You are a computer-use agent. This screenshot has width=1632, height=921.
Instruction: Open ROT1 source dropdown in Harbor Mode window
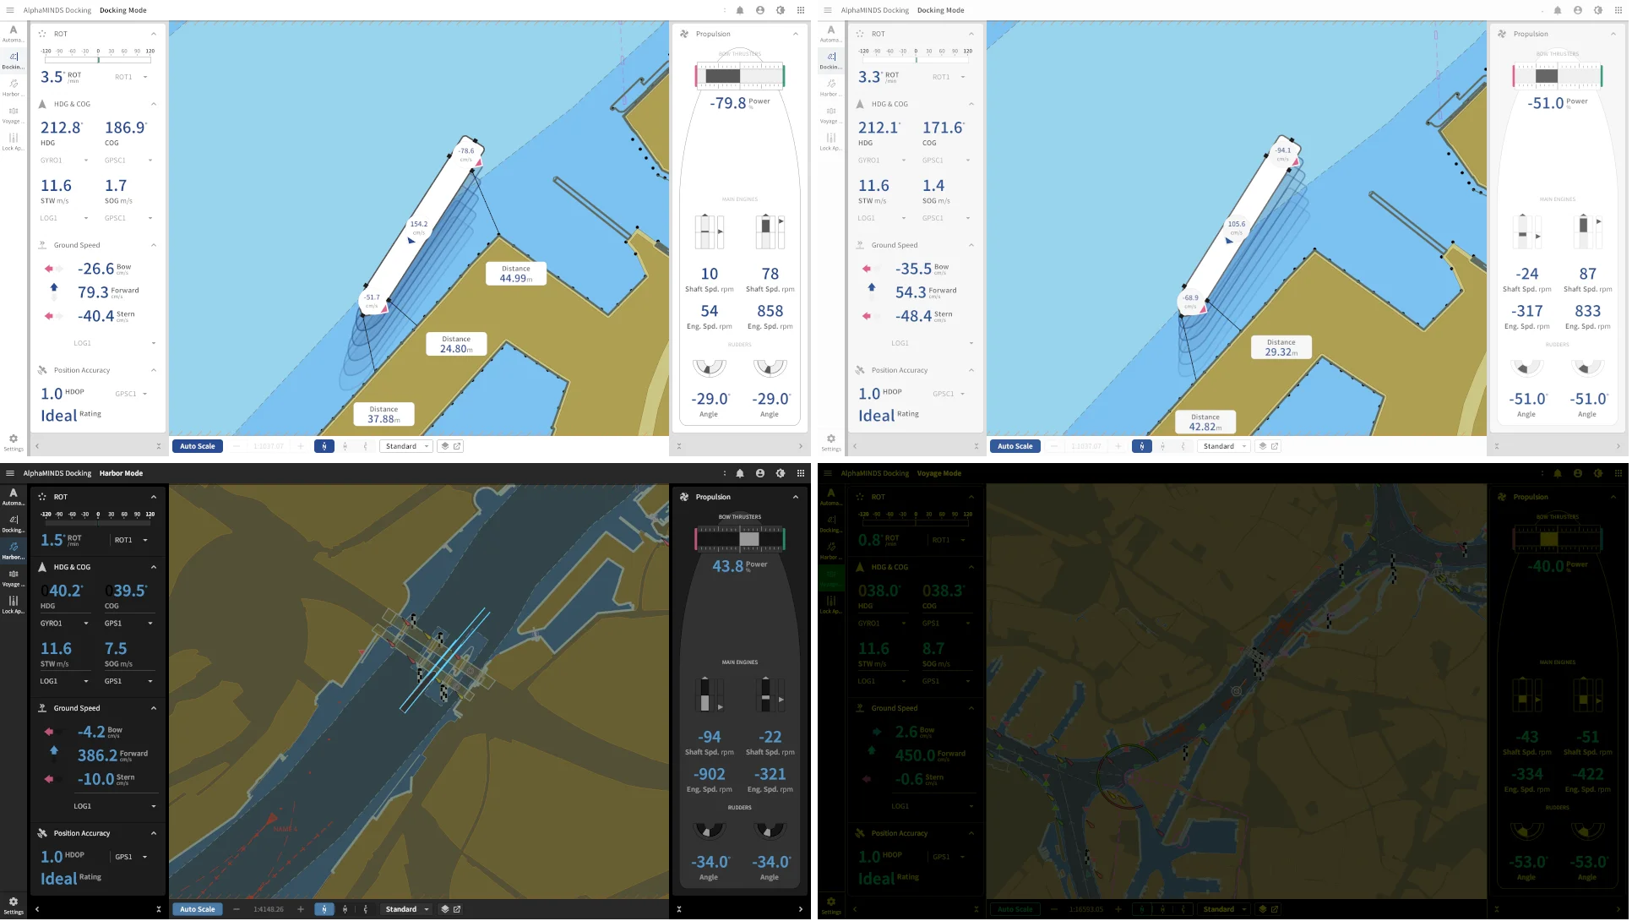pyautogui.click(x=131, y=541)
